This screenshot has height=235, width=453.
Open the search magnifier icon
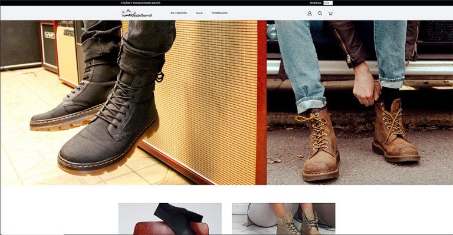320,14
